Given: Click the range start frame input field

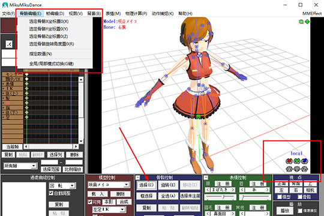Looking at the screenshot, I should (x=49, y=162).
